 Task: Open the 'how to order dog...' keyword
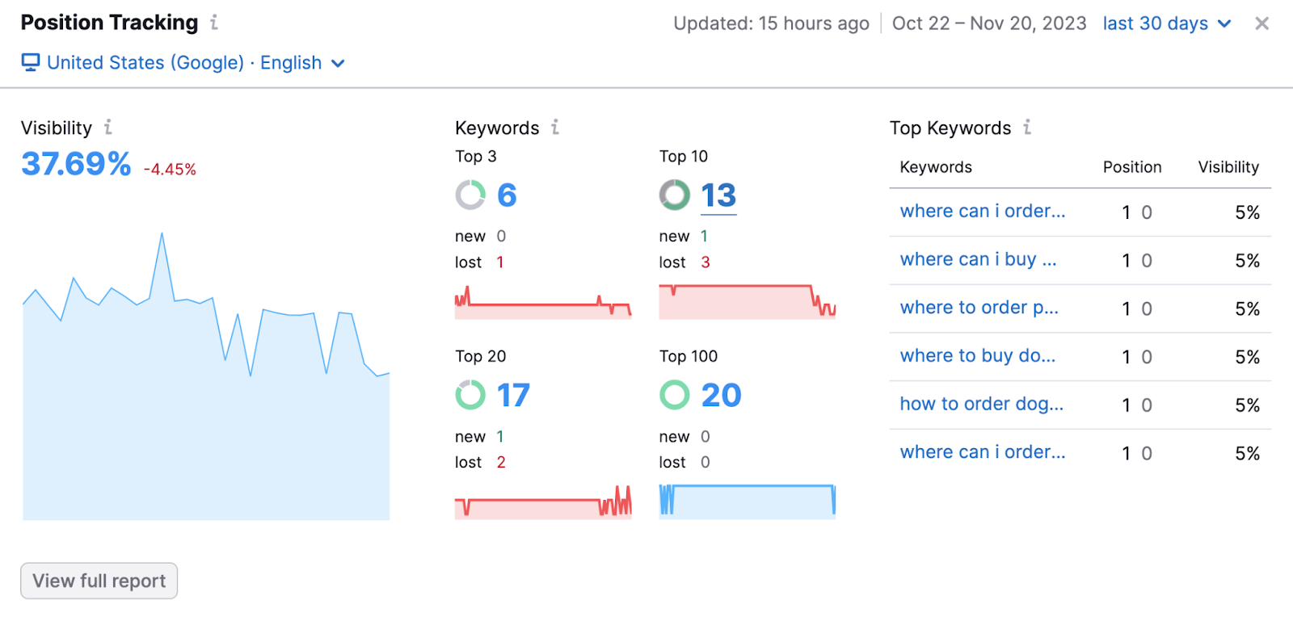981,404
